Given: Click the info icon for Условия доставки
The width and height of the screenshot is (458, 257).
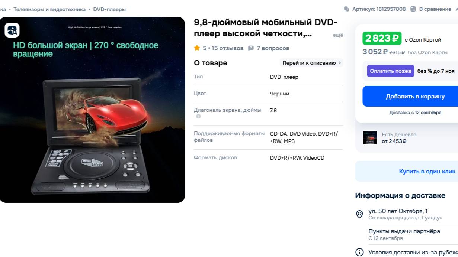Looking at the screenshot, I should point(359,252).
